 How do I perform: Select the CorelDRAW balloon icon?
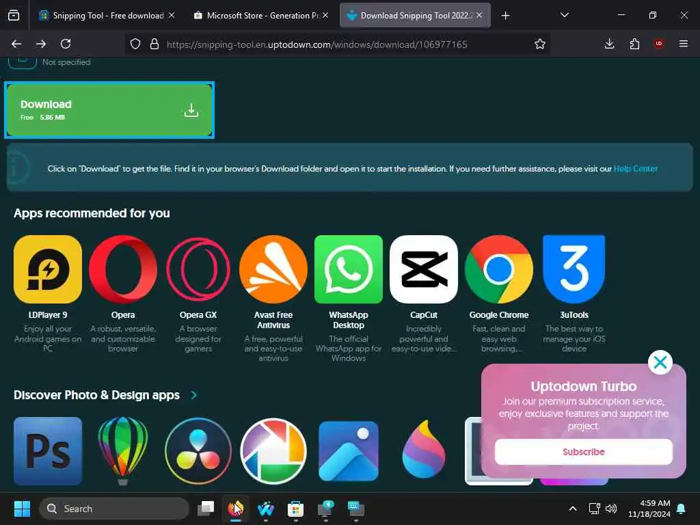(123, 451)
